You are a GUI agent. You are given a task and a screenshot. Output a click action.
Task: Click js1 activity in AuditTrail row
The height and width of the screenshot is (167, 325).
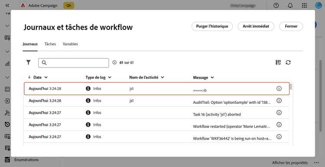coord(131,101)
